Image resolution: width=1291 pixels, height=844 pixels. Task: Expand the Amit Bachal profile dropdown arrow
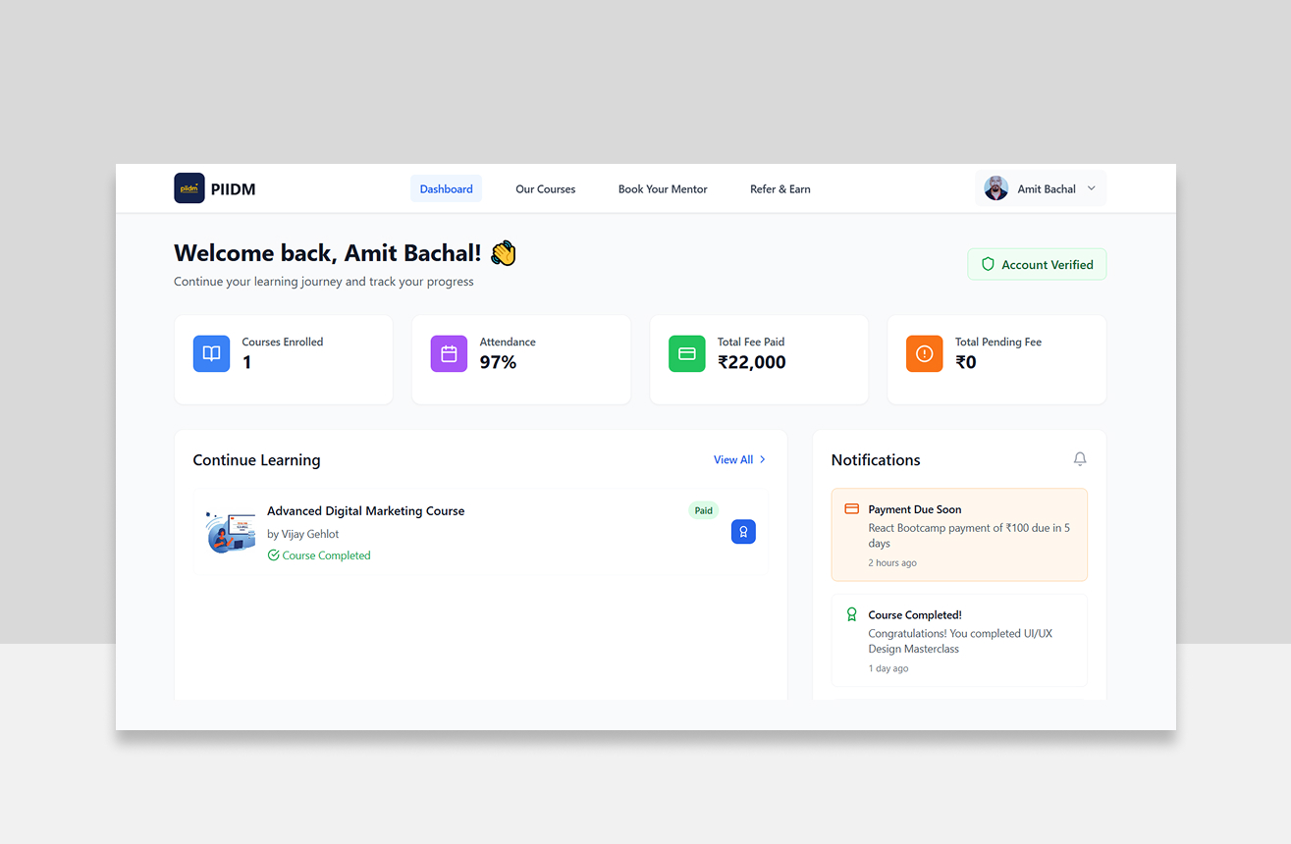click(1091, 188)
